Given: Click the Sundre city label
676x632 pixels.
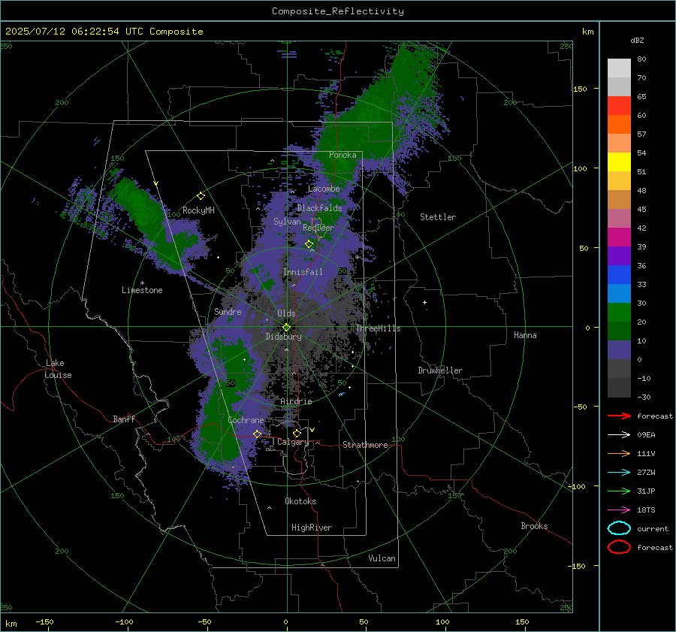Looking at the screenshot, I should click(228, 311).
